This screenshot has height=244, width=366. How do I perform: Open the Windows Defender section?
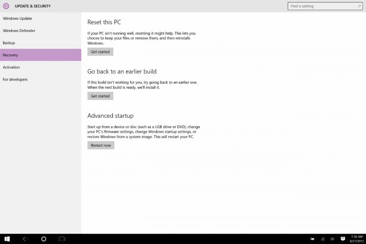(x=41, y=30)
